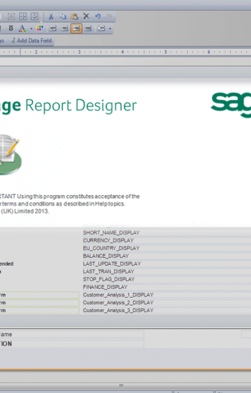Click the Paste clipboard icon
Viewport: 251px width, 393px height.
[74, 17]
